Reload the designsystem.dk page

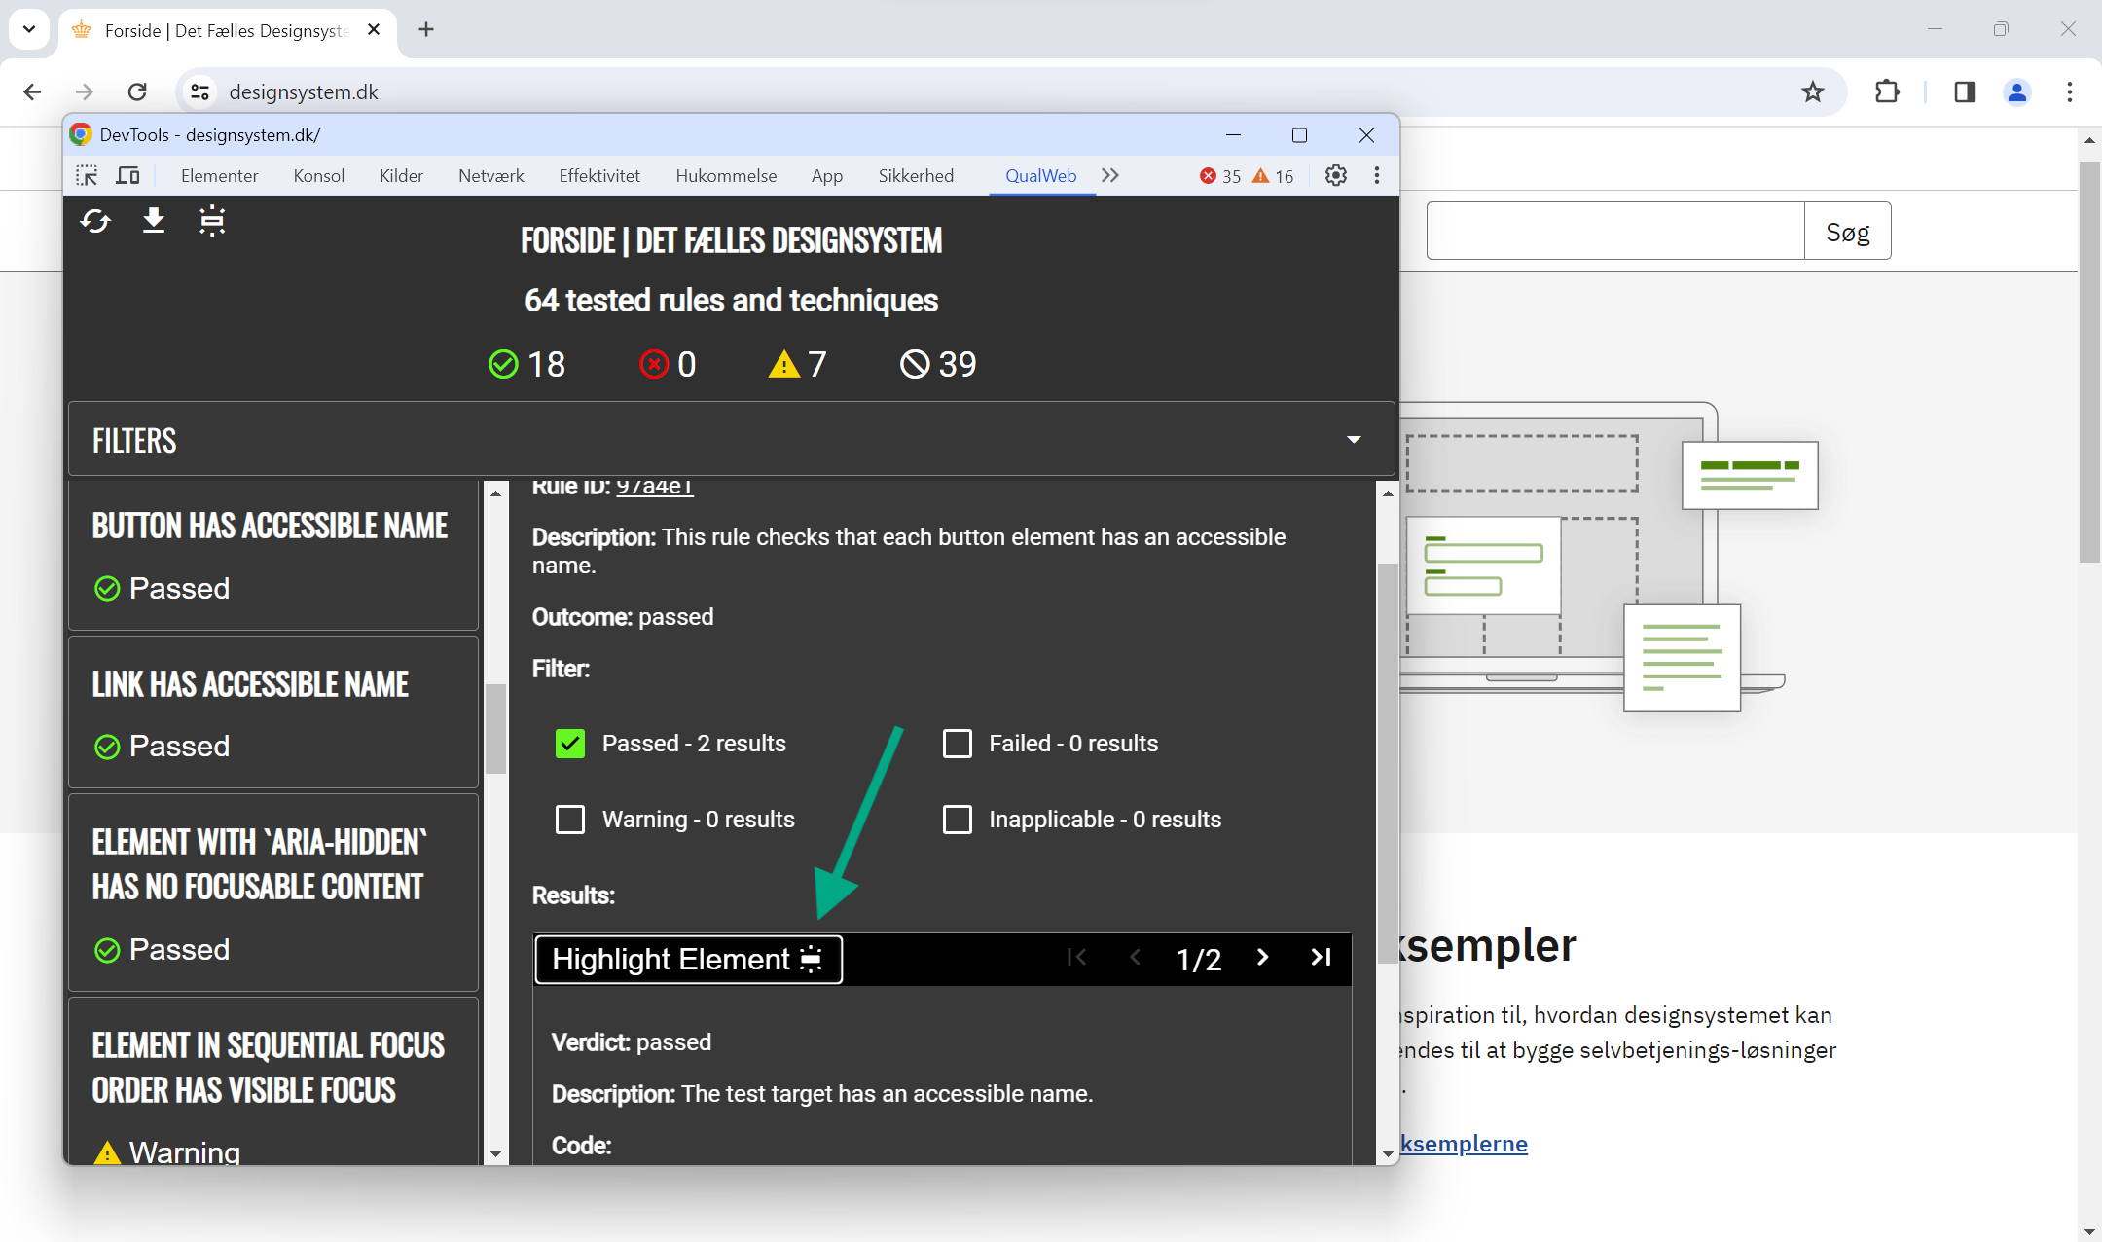click(x=137, y=91)
